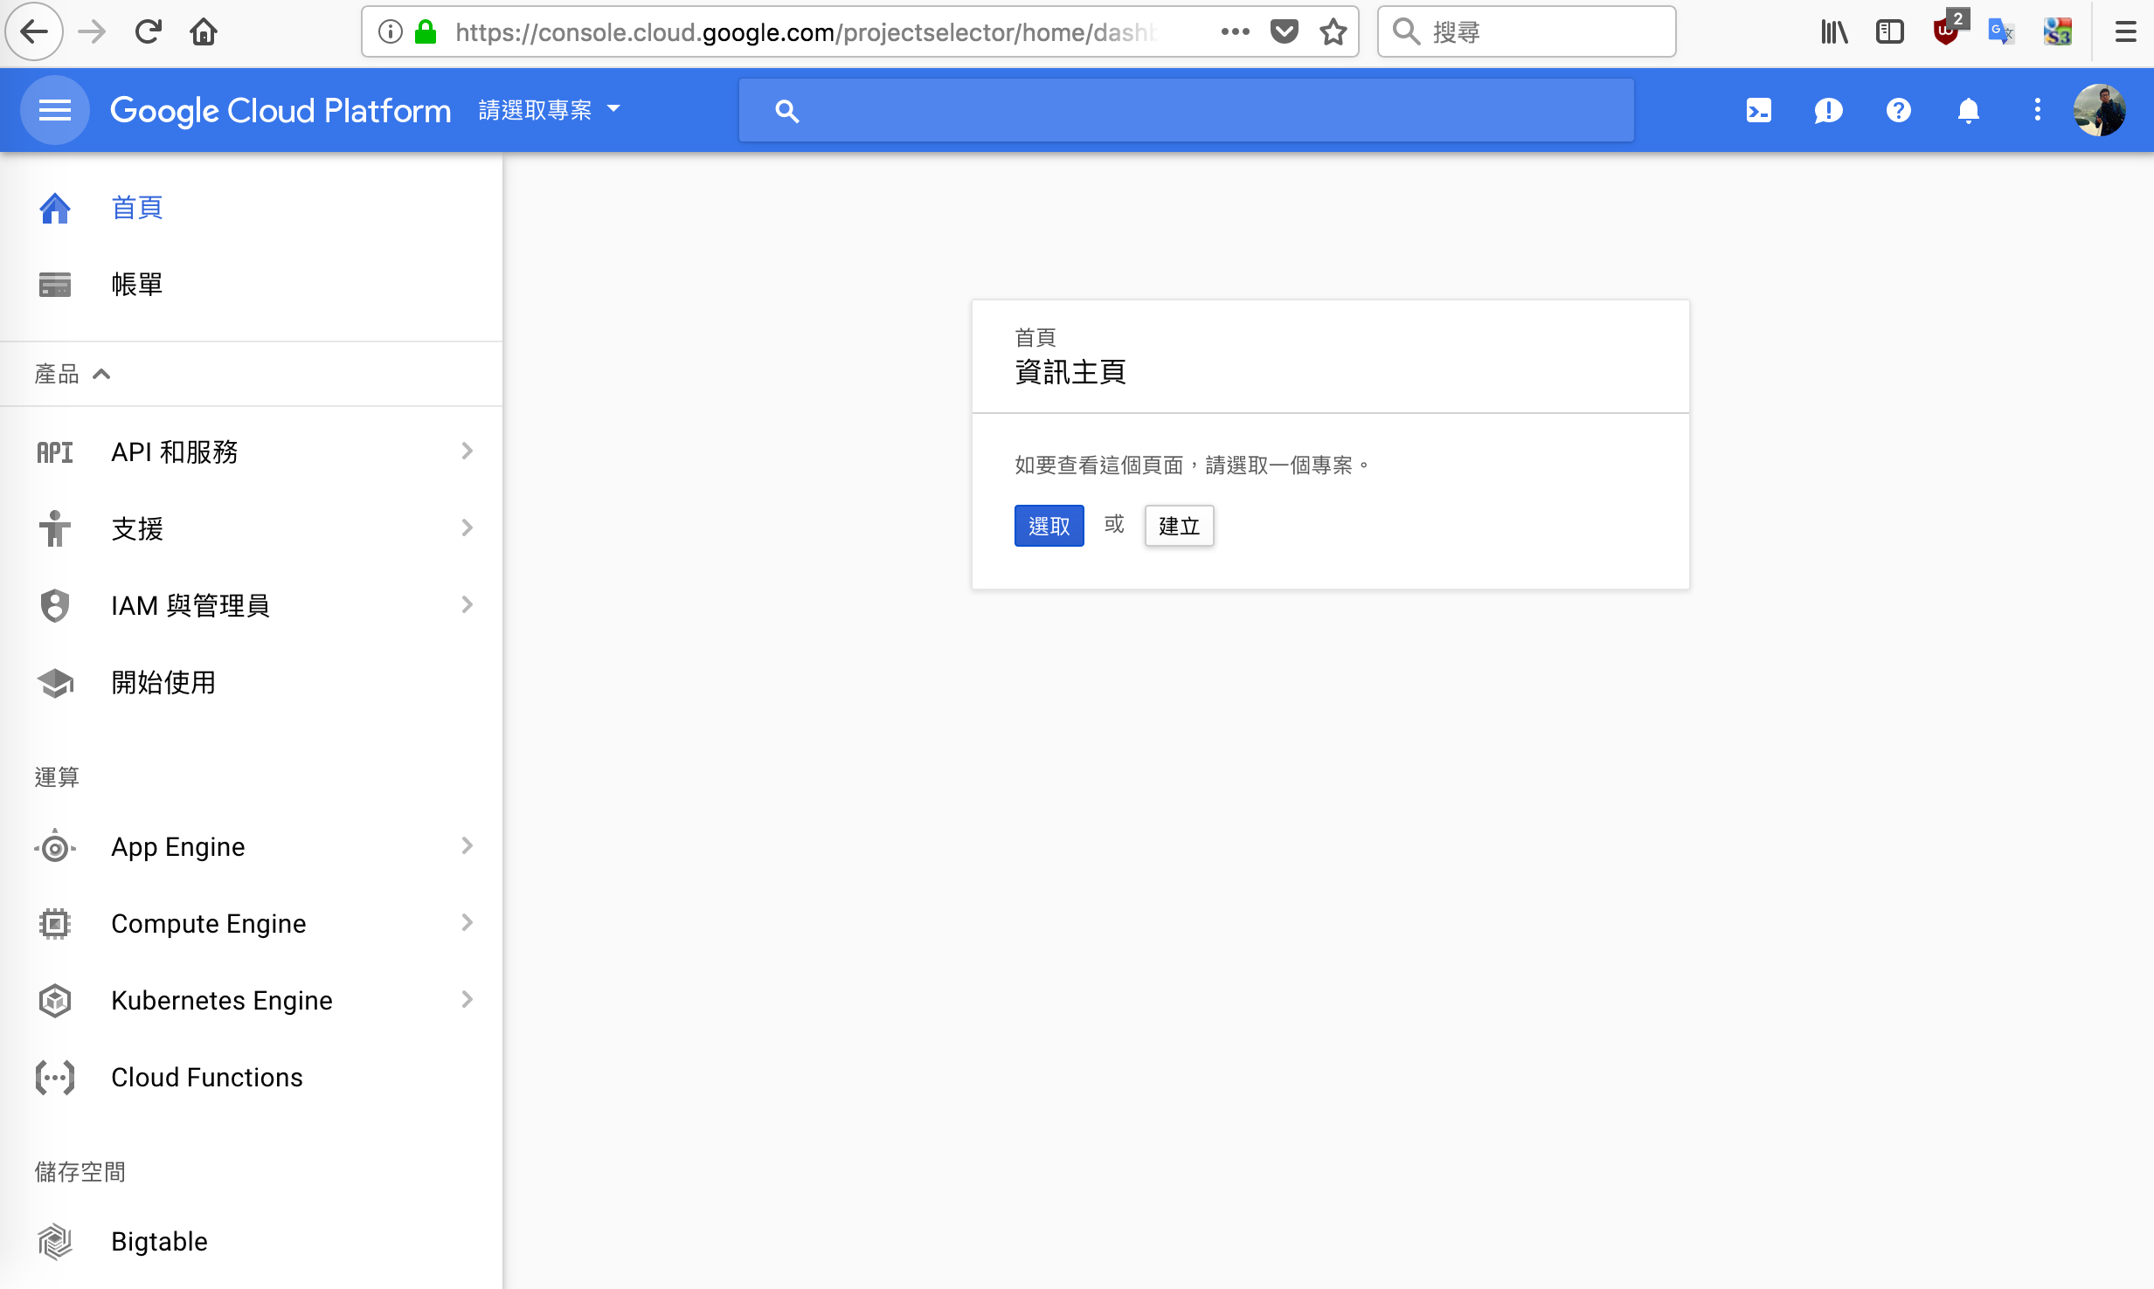This screenshot has width=2154, height=1289.
Task: Click the send feedback icon
Action: 1828,110
